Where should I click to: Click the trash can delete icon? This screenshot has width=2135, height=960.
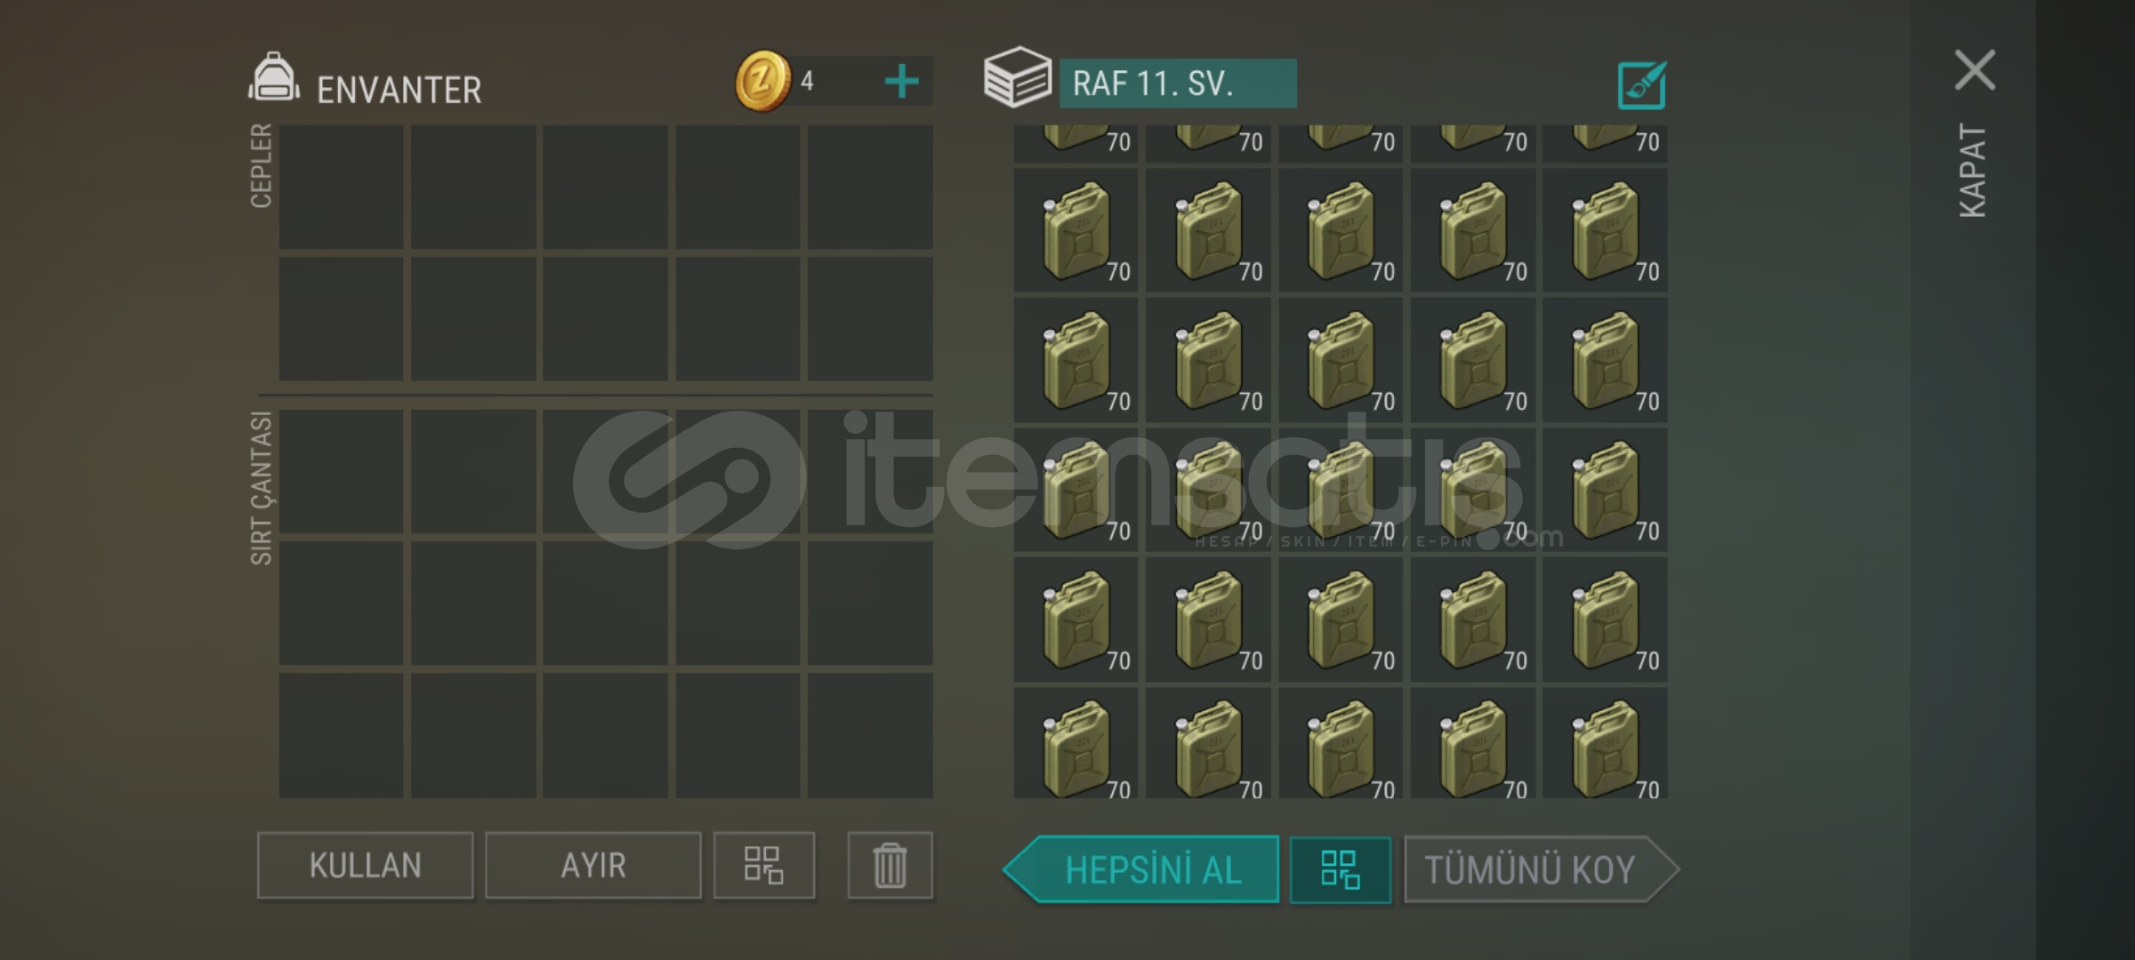(x=890, y=865)
